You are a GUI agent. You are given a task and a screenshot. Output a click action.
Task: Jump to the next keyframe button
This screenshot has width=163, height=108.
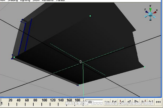pos(144,102)
